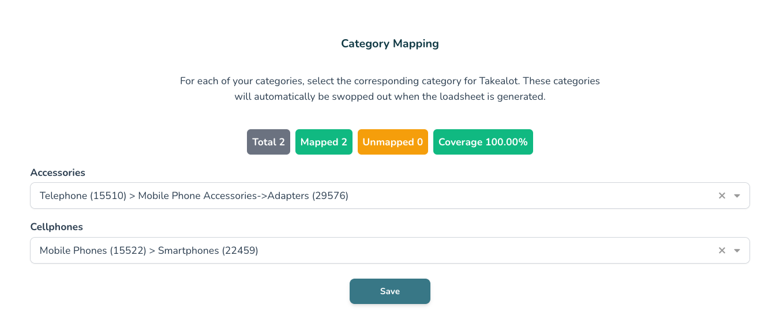This screenshot has width=776, height=319.
Task: Click the Coverage 100.00% badge
Action: click(483, 142)
